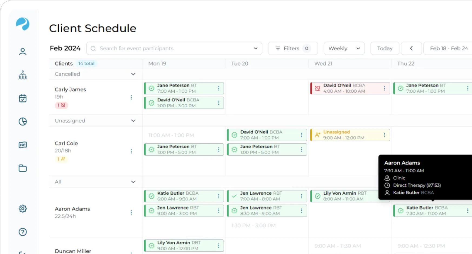The width and height of the screenshot is (472, 254).
Task: Open the pie chart reports icon
Action: (x=23, y=122)
